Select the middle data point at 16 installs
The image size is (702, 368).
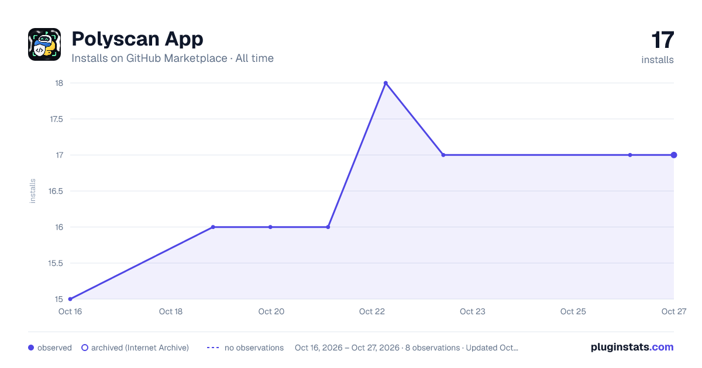click(270, 227)
